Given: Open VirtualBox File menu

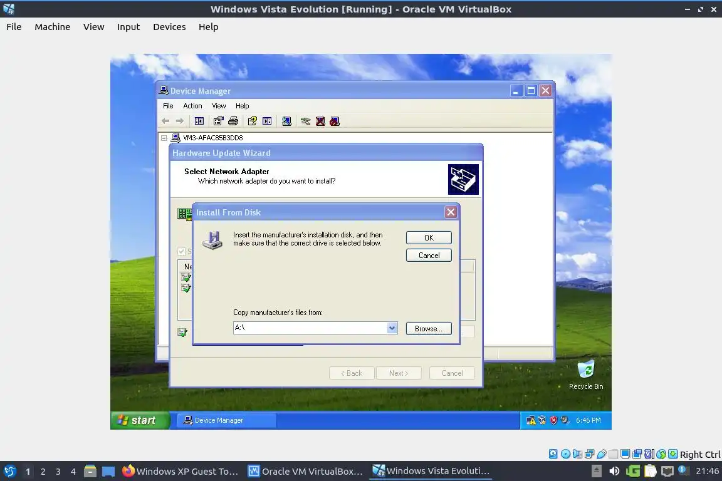Looking at the screenshot, I should (x=14, y=27).
